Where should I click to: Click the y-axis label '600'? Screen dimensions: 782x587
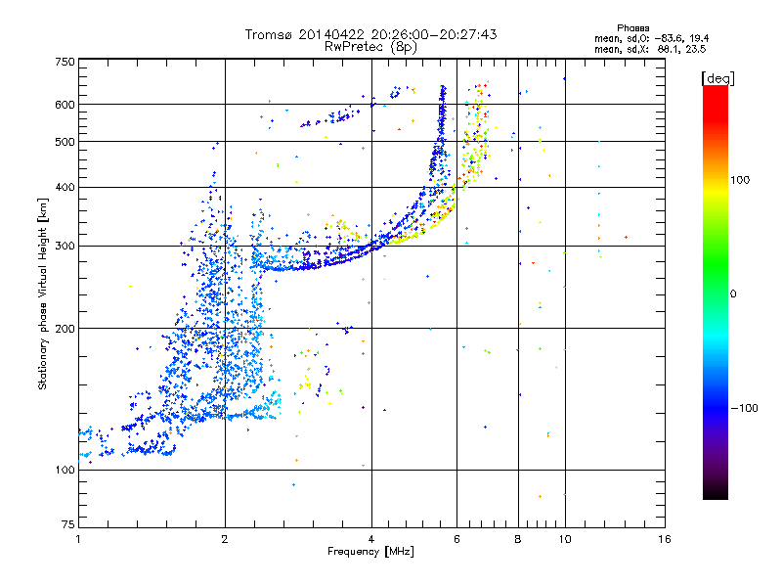pos(65,105)
